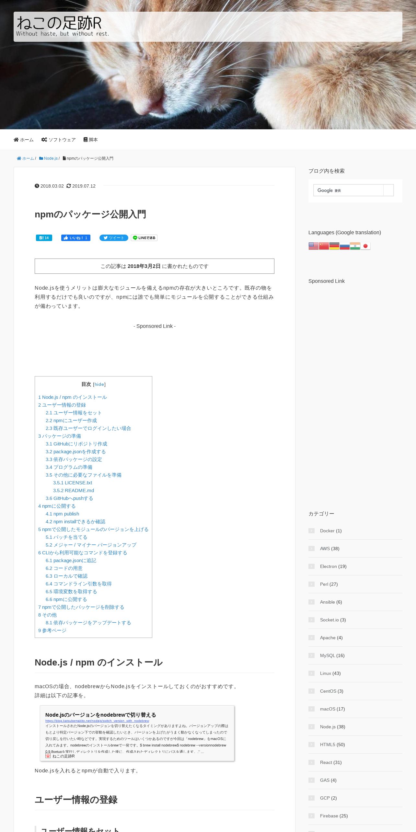The width and height of the screenshot is (416, 832).
Task: Collapse table of contents with hide link
Action: coord(99,384)
